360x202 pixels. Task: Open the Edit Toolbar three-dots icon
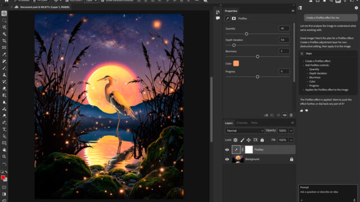[4, 163]
